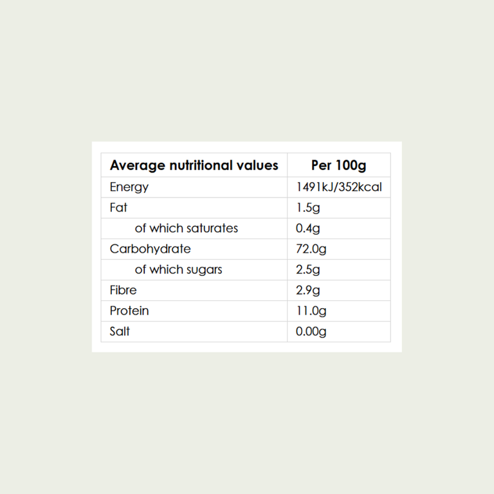Select the Salt row label
The image size is (494, 494).
coord(120,331)
